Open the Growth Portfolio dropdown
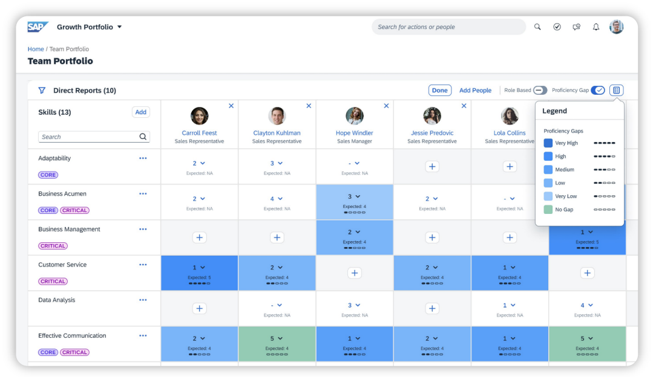Image resolution: width=656 pixels, height=377 pixels. 89,27
